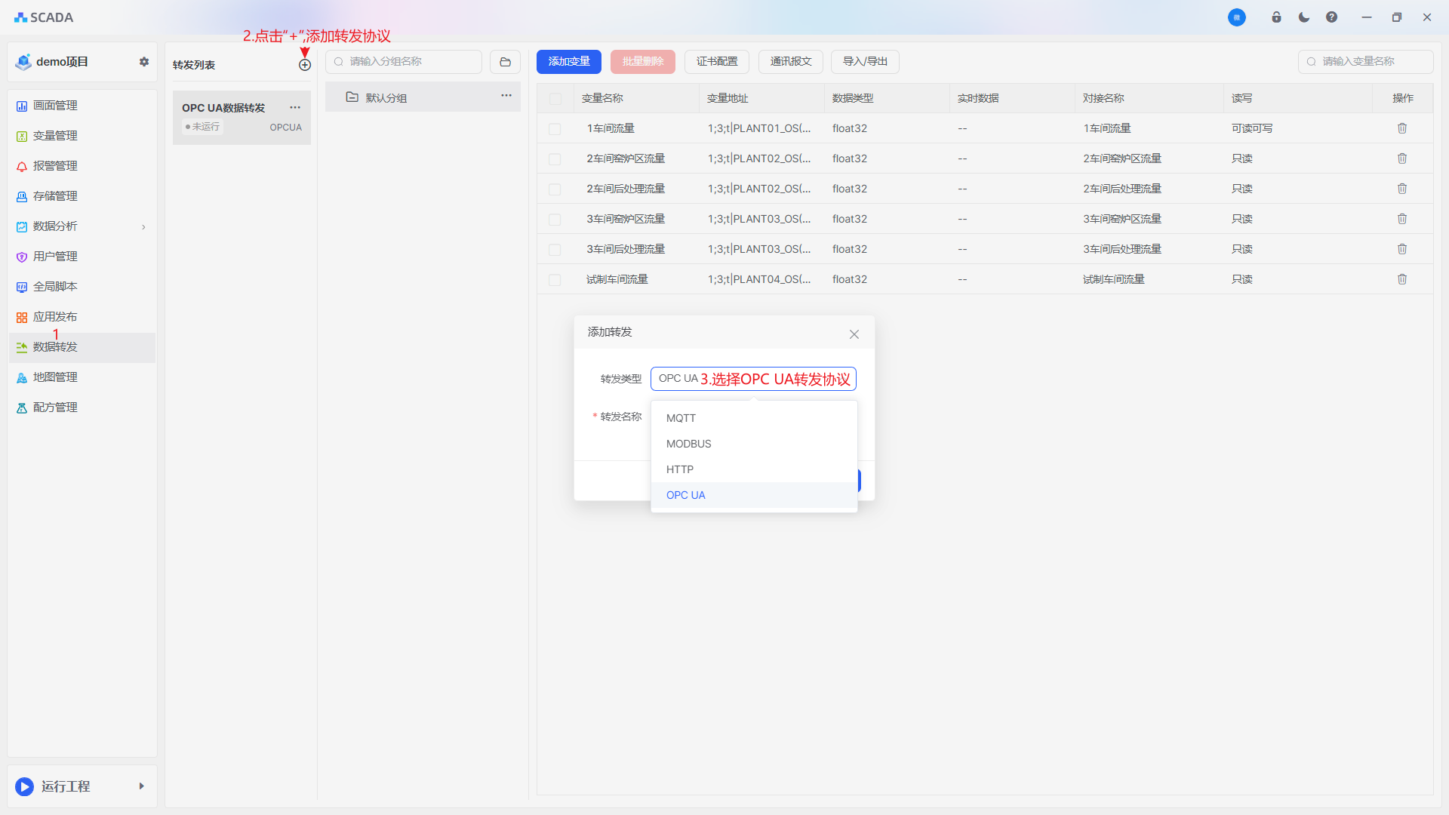Open demo项目 settings gear
1449x815 pixels.
coord(144,62)
